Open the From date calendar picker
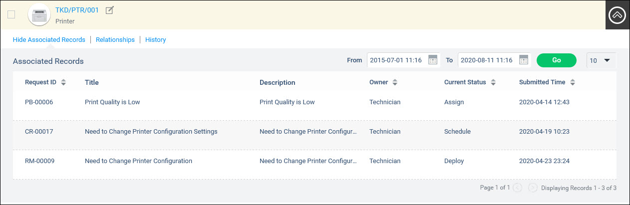This screenshot has height=205, width=630. 433,60
